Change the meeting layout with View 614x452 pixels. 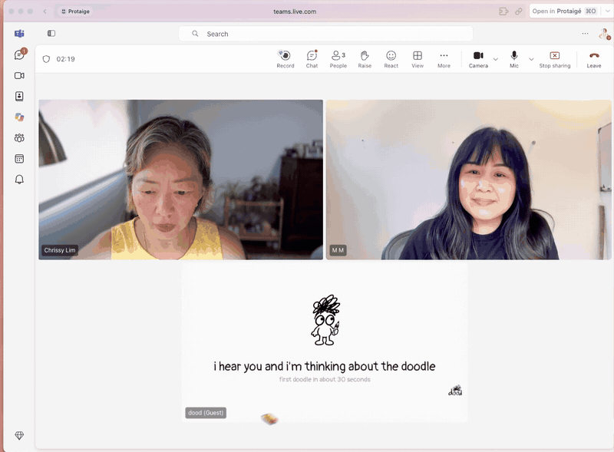click(418, 59)
